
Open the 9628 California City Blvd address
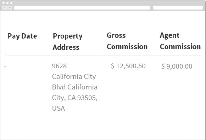tap(74, 87)
